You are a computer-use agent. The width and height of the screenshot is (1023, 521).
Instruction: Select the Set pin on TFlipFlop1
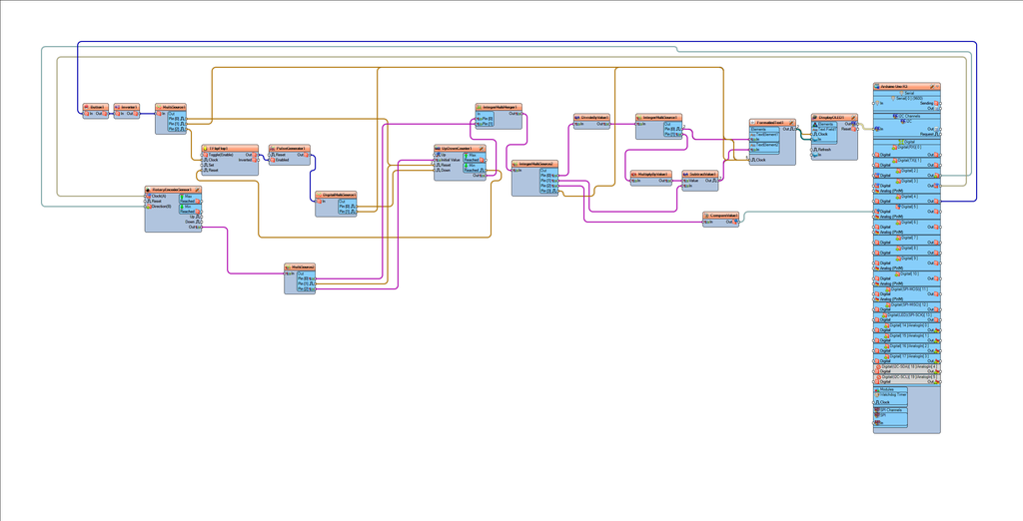(210, 165)
